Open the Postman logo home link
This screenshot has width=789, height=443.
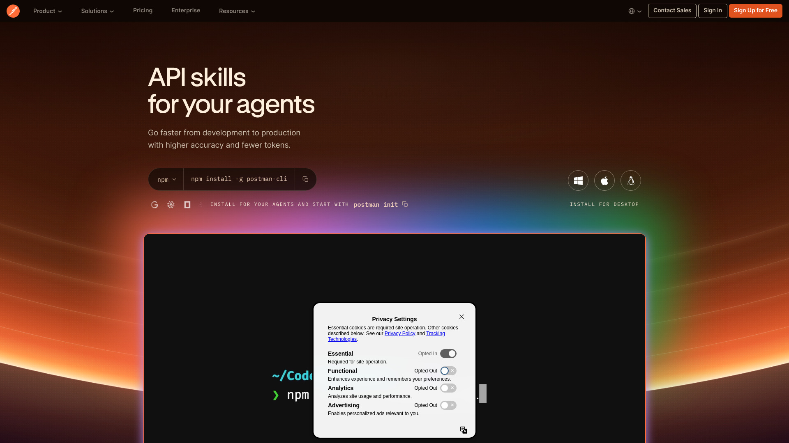pyautogui.click(x=13, y=11)
